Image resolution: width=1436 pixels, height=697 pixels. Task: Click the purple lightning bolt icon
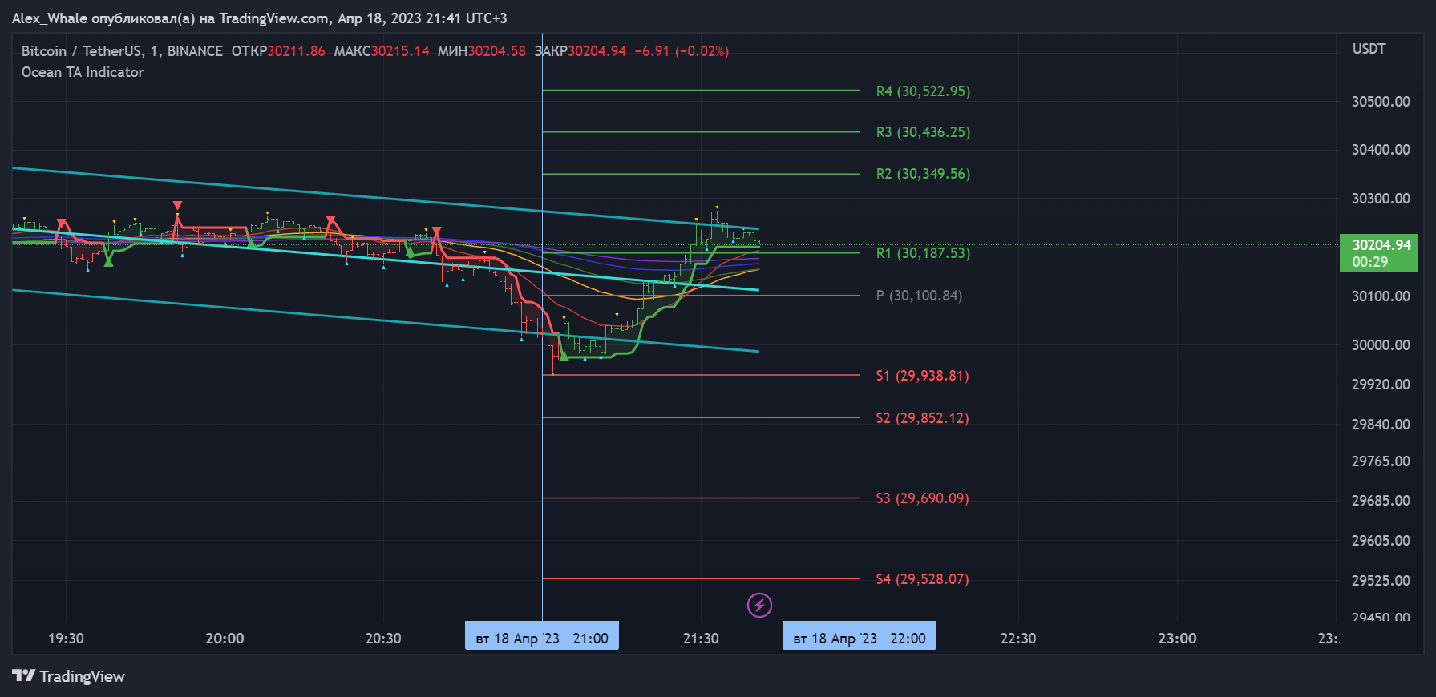759,605
